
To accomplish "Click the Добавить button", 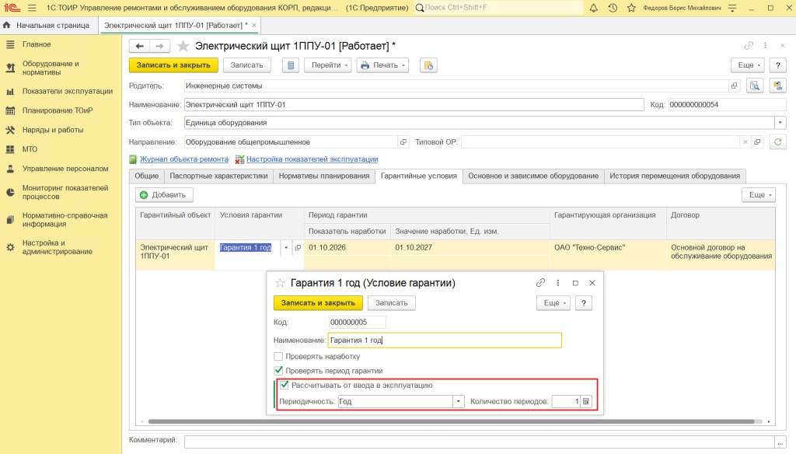I will [x=164, y=194].
